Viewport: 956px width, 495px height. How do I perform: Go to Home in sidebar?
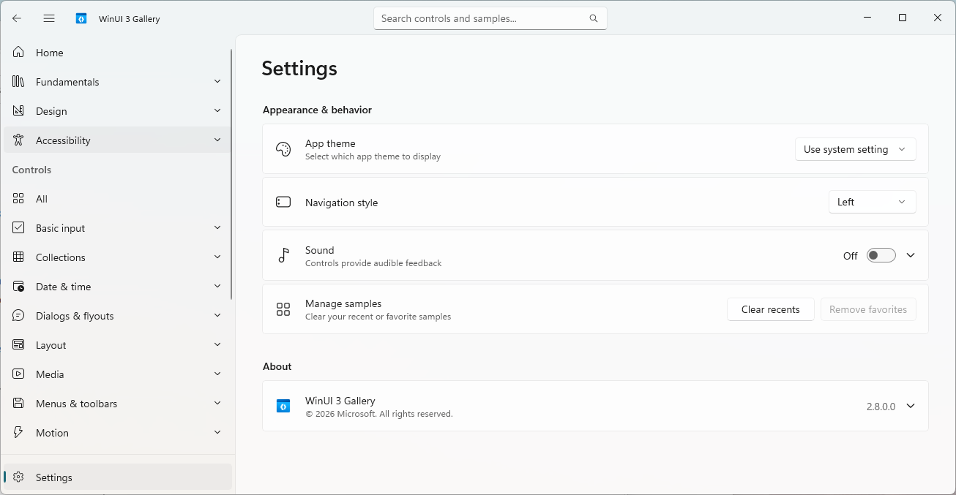117,53
